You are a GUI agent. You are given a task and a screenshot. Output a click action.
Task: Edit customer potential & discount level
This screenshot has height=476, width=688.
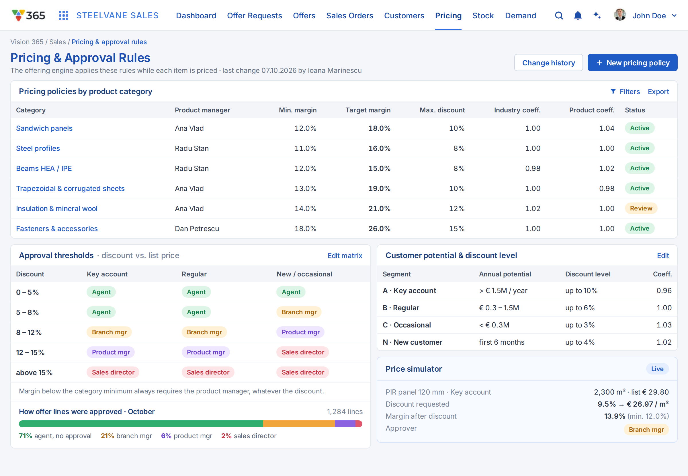pos(663,255)
